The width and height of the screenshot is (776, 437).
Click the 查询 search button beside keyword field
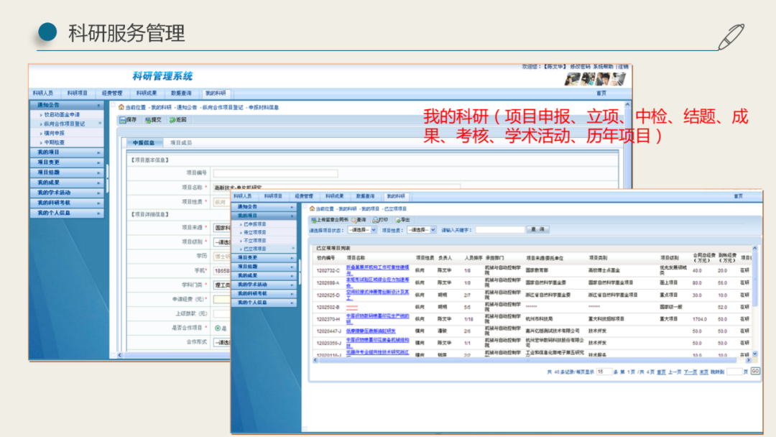tap(538, 229)
